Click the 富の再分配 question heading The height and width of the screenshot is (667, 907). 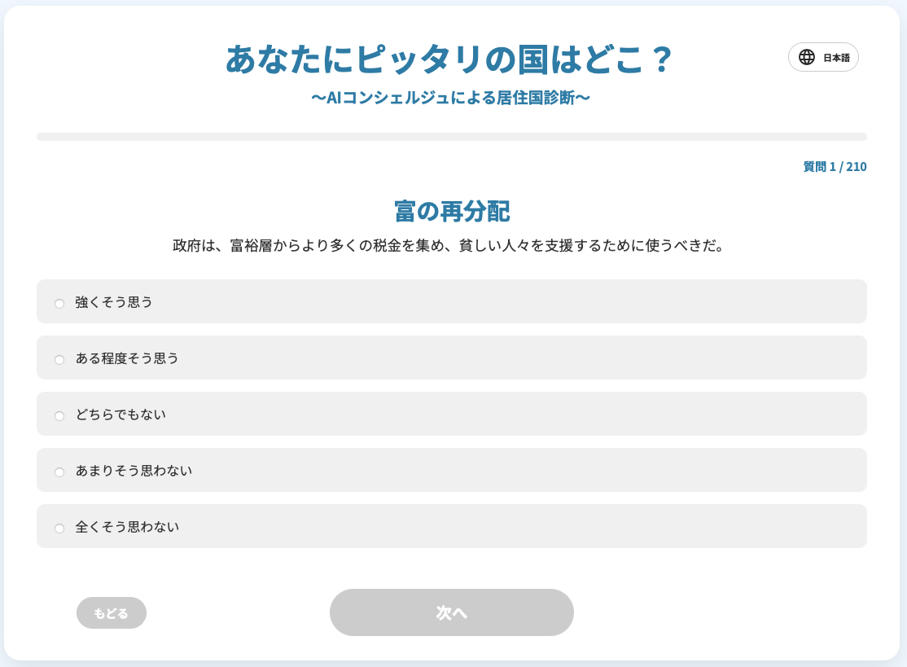pos(452,212)
